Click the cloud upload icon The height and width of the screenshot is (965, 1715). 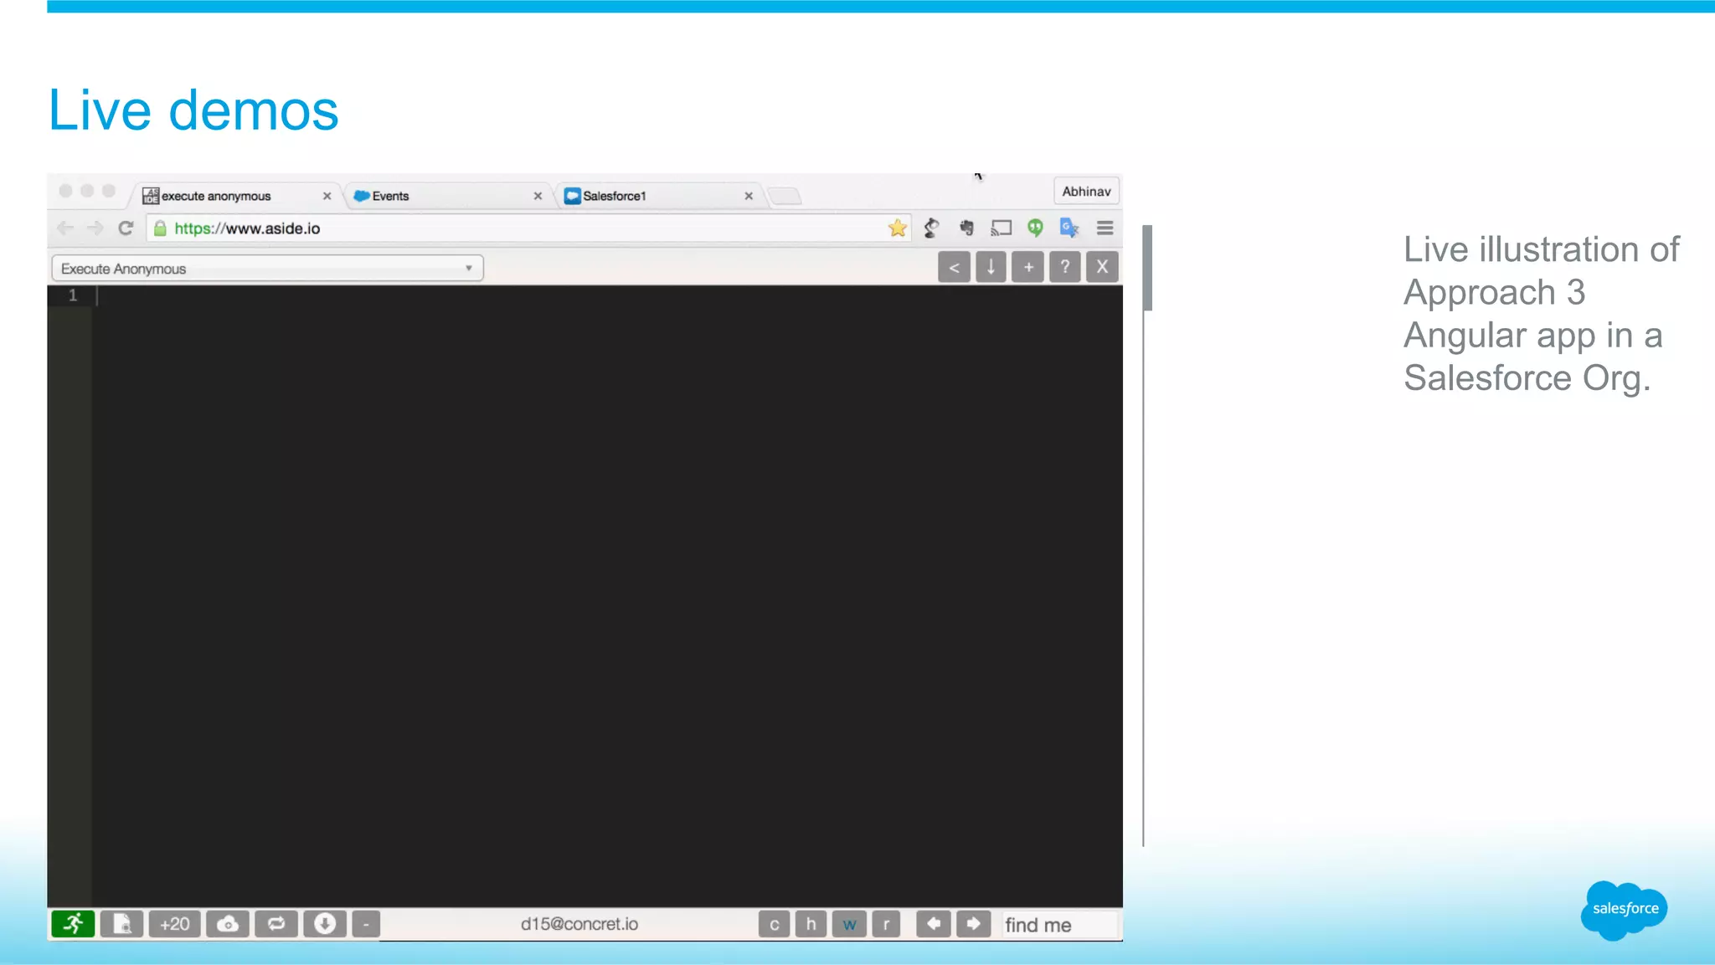tap(228, 924)
